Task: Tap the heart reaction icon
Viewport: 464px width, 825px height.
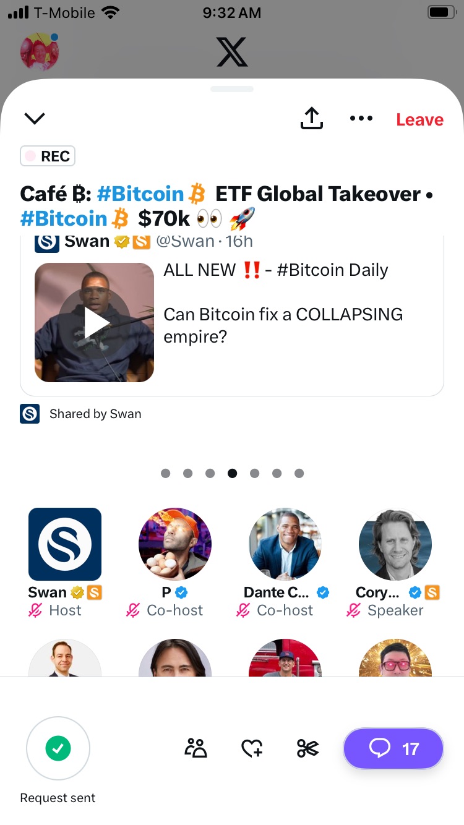Action: click(x=252, y=749)
